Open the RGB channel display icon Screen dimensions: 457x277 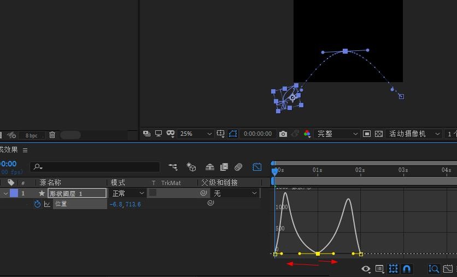coord(307,134)
